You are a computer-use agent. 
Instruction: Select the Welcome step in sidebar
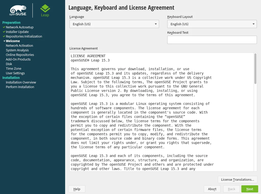click(x=13, y=41)
